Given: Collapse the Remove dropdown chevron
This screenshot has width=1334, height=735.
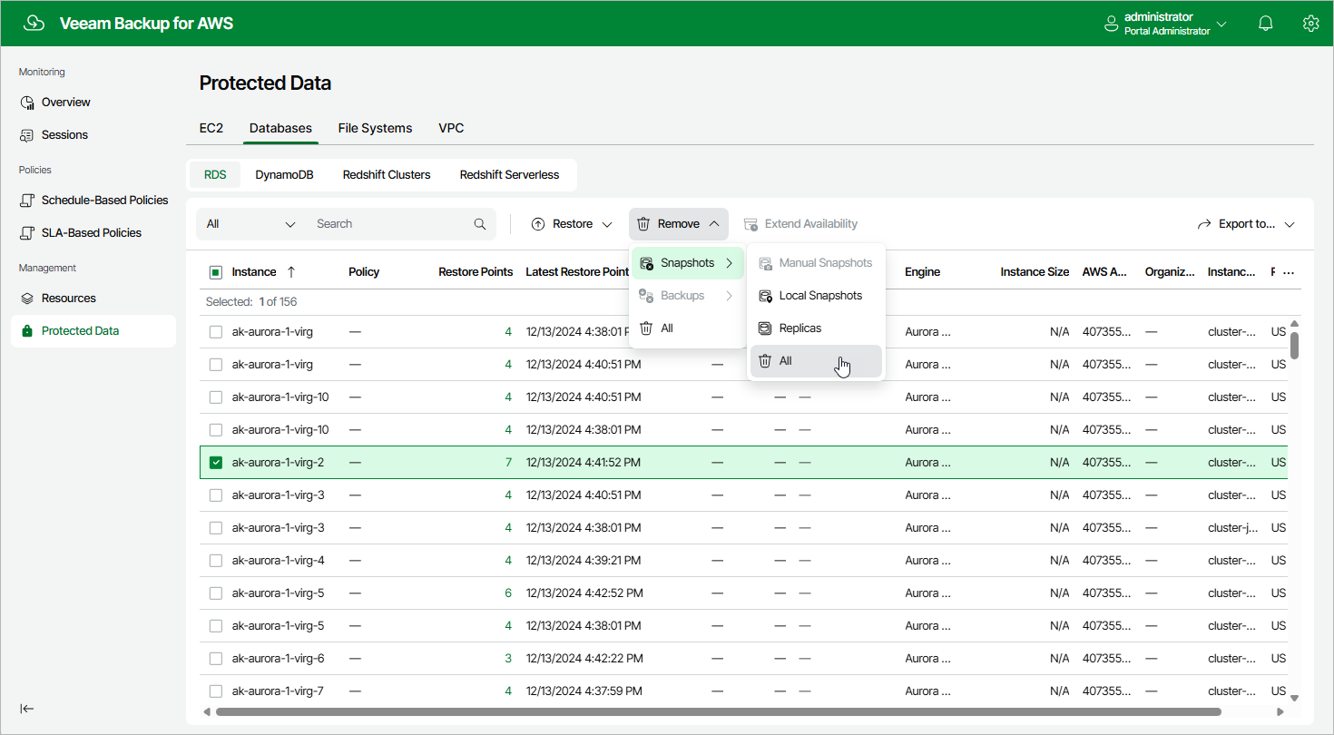Looking at the screenshot, I should [x=714, y=224].
